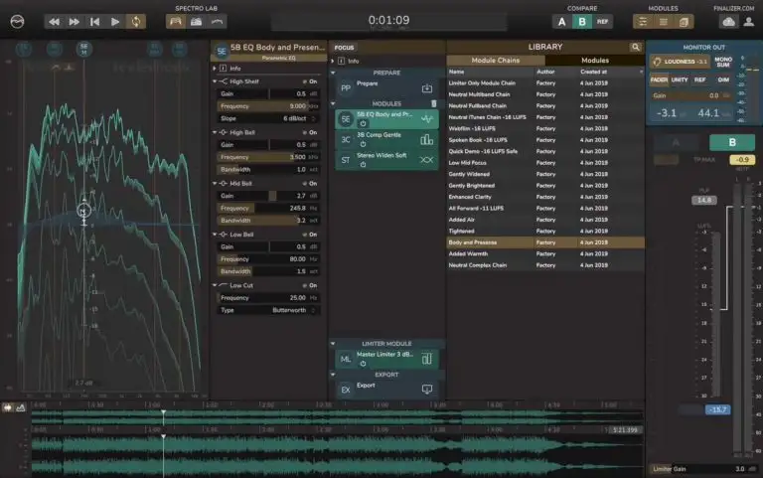Collapse the Low Cut section
The width and height of the screenshot is (763, 478).
tap(215, 285)
